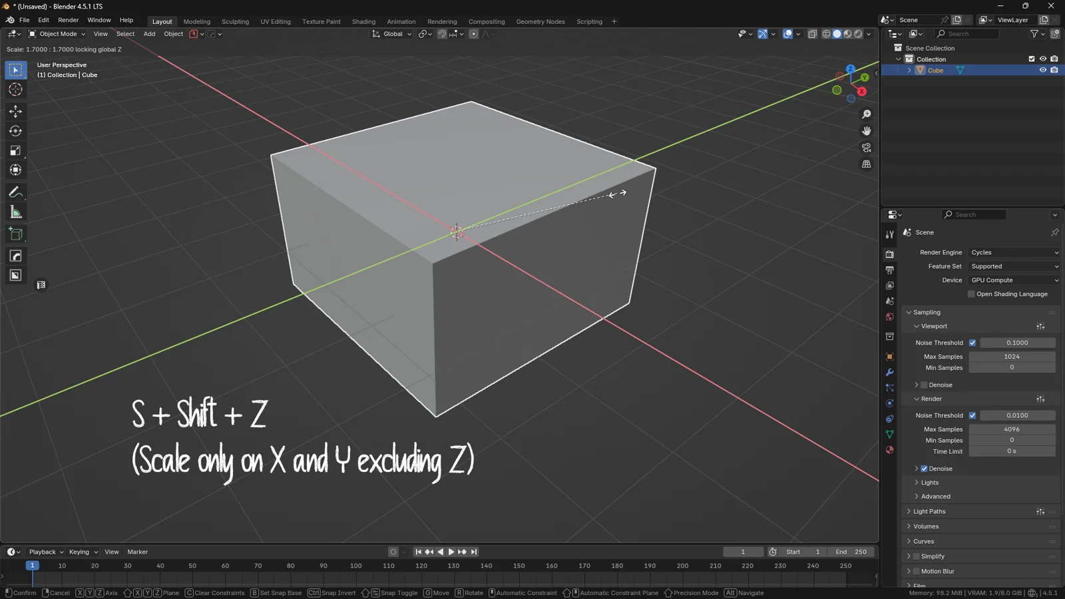Select the Measure tool
This screenshot has width=1065, height=599.
(15, 212)
